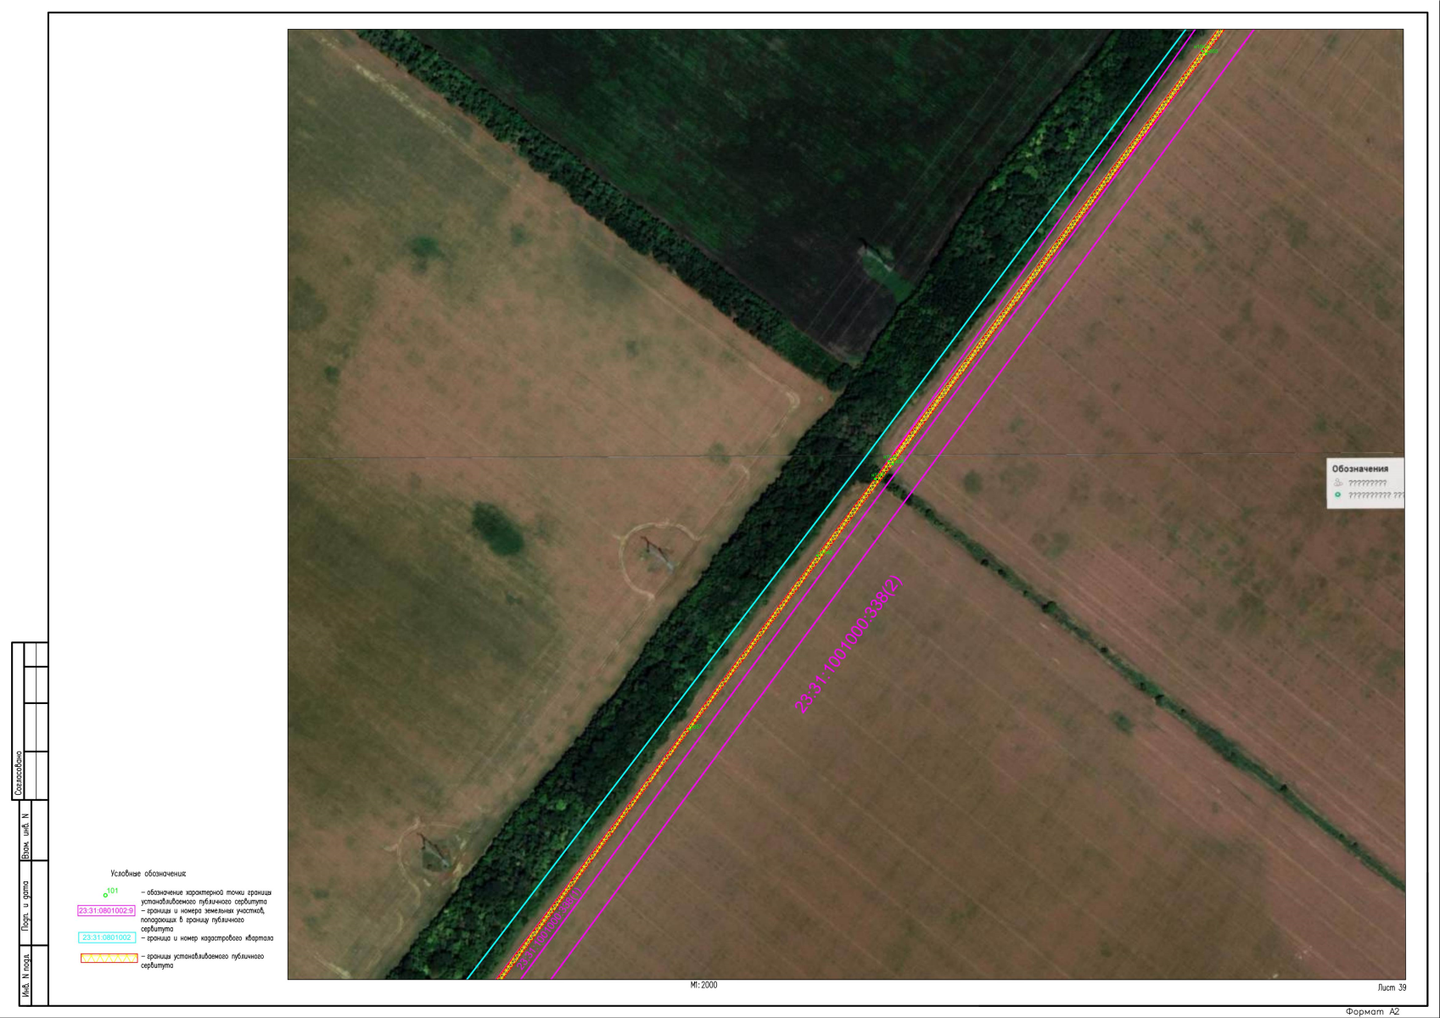This screenshot has width=1440, height=1018.
Task: Click the Обозначения panel title
Action: coord(1360,468)
